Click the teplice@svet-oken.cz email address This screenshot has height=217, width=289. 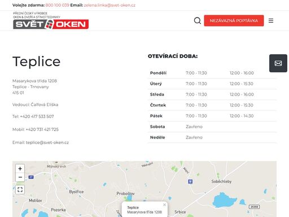tap(47, 142)
